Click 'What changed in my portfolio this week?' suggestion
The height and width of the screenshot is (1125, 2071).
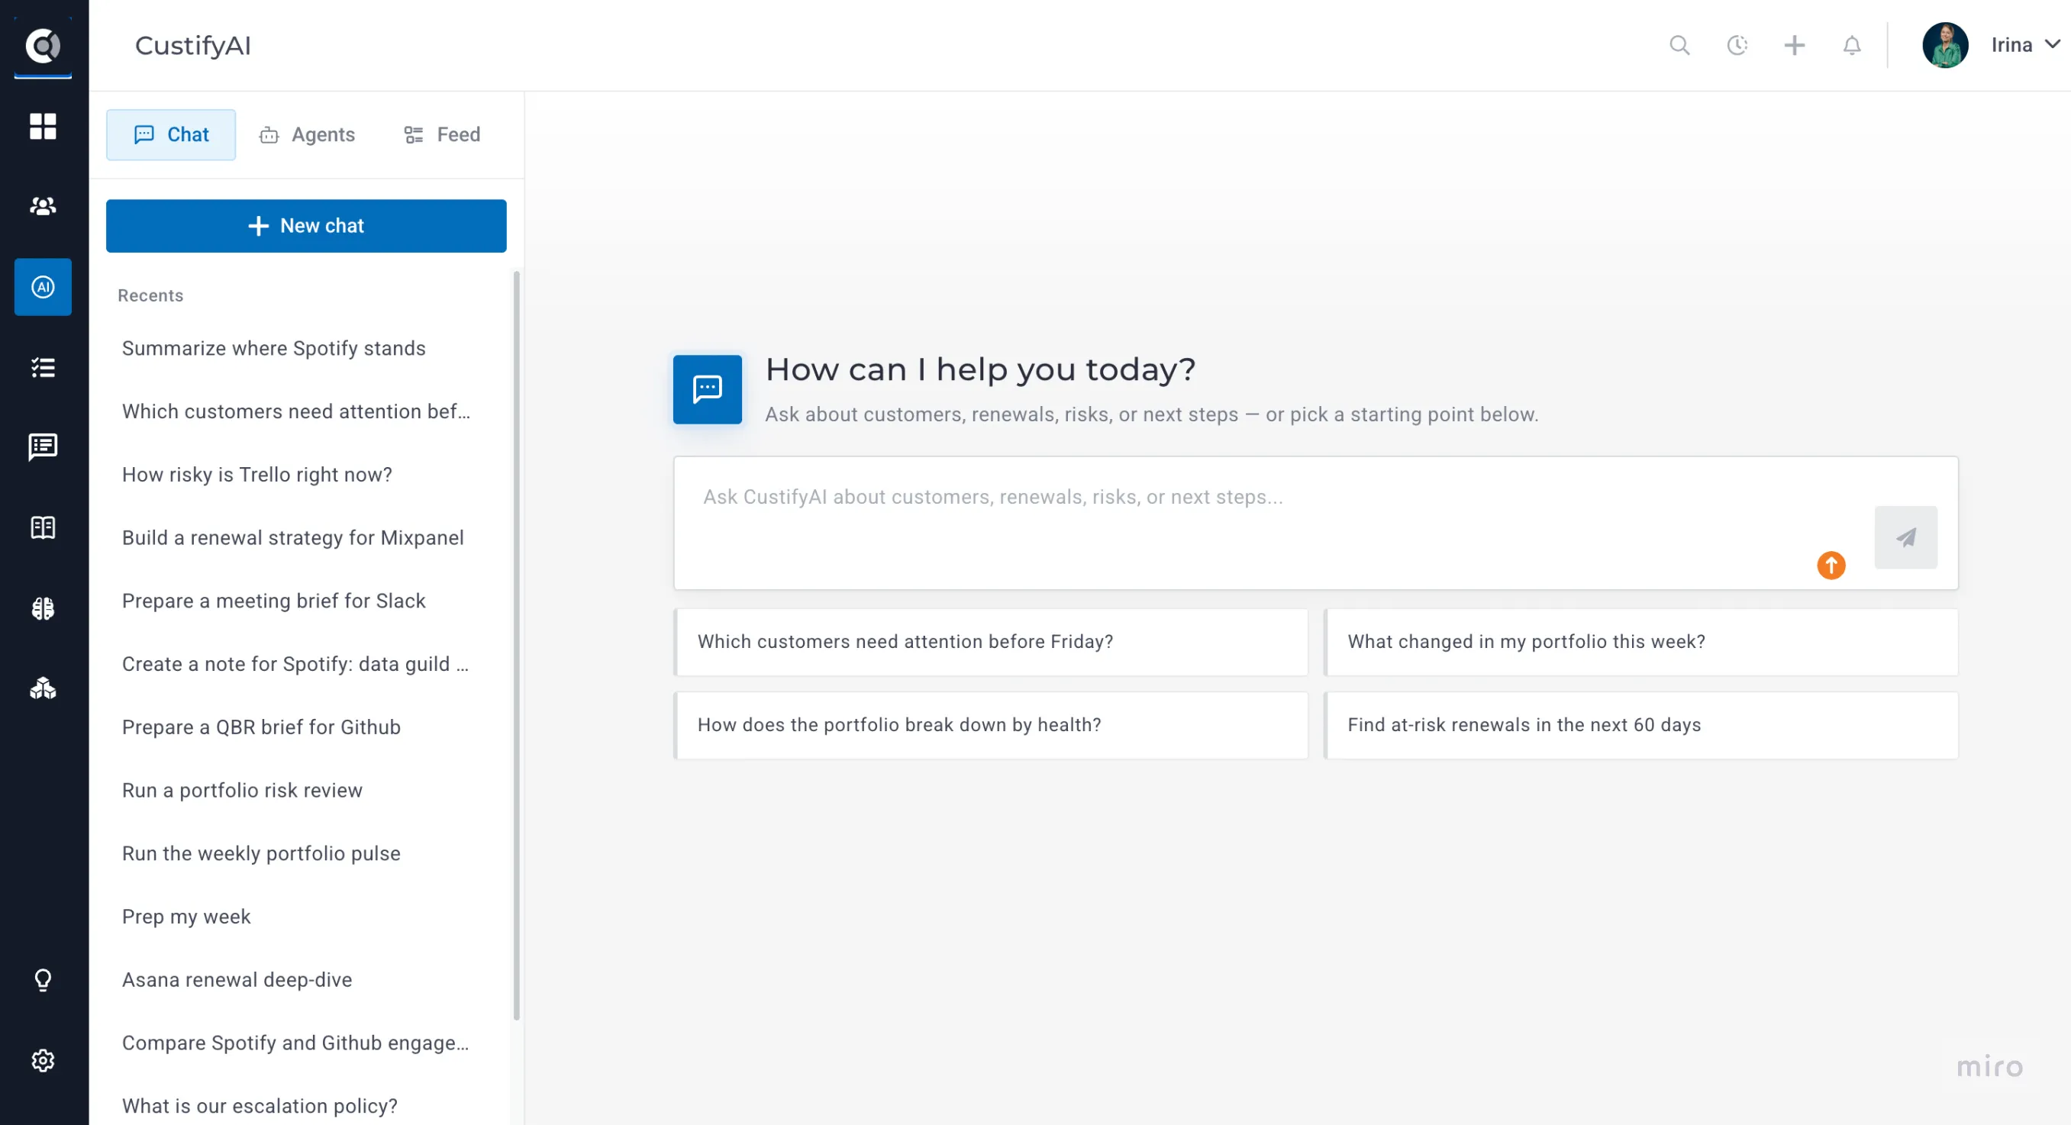pyautogui.click(x=1642, y=641)
